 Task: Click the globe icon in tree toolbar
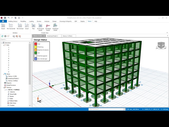(5, 36)
